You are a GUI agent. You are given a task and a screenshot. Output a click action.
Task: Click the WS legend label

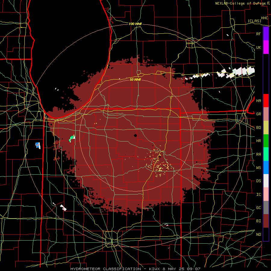(258, 167)
